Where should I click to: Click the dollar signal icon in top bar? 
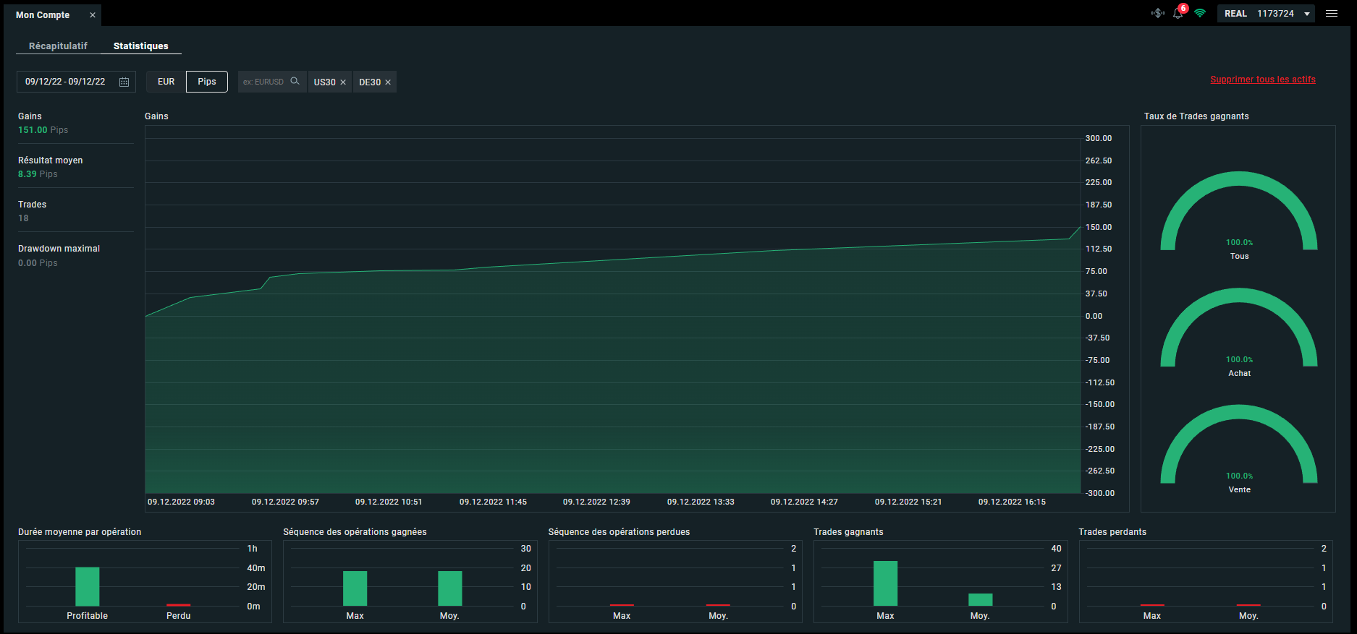[1157, 14]
